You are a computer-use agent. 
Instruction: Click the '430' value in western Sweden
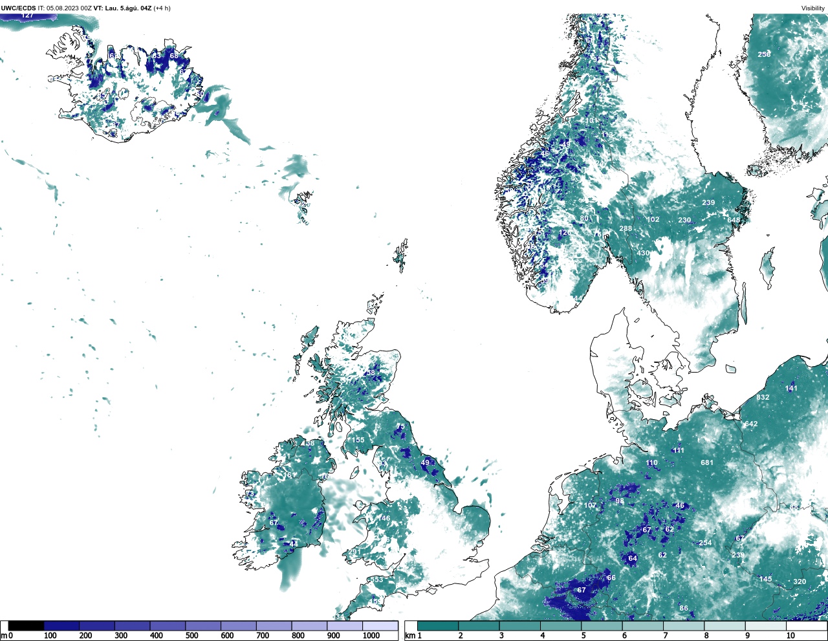pos(643,253)
